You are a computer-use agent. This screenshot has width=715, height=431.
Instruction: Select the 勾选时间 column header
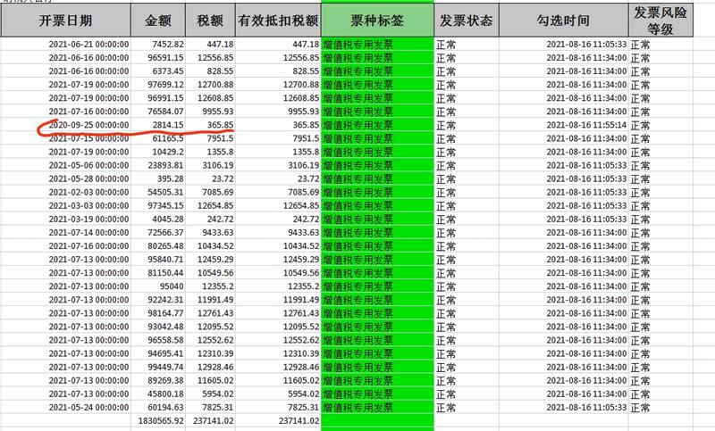point(562,21)
